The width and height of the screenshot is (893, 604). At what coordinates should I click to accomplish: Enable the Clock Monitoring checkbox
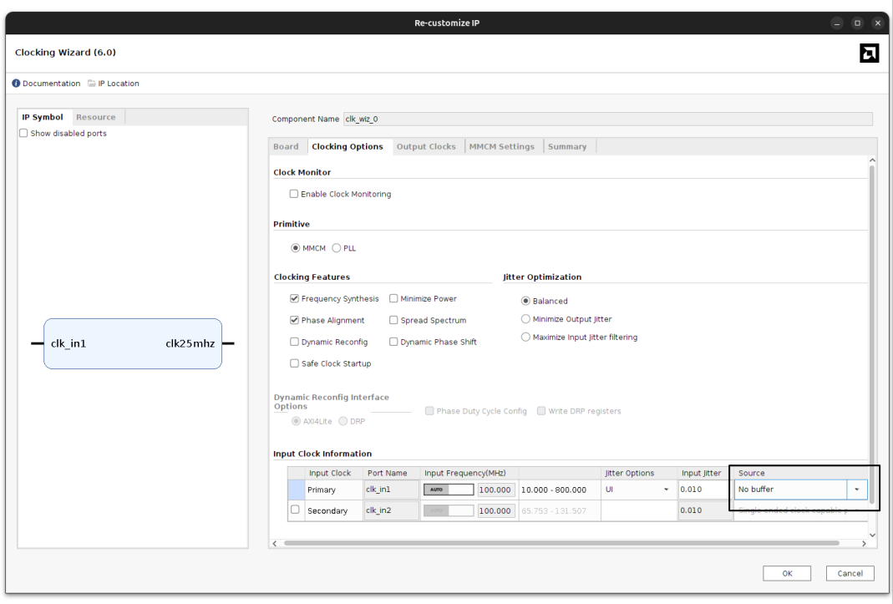pyautogui.click(x=294, y=194)
